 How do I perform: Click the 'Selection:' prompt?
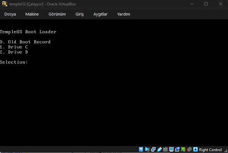pos(14,62)
